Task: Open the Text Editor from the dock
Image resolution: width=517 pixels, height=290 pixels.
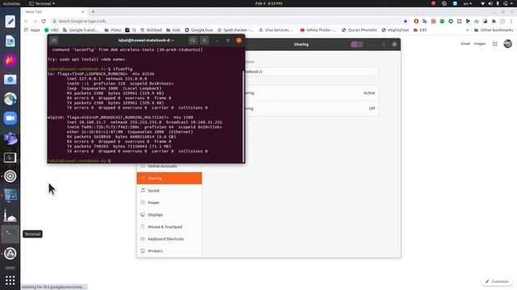Action: (11, 22)
